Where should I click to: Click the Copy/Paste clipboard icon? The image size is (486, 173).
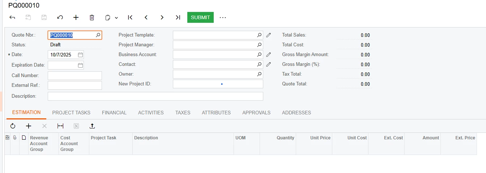[x=108, y=17]
